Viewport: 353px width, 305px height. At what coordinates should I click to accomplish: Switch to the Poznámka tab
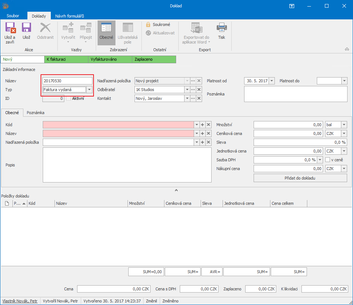tap(35, 113)
